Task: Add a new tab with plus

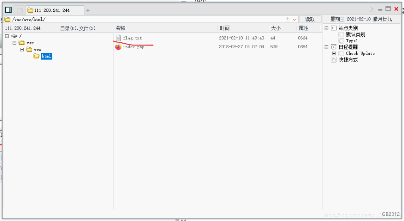Action: [88, 10]
